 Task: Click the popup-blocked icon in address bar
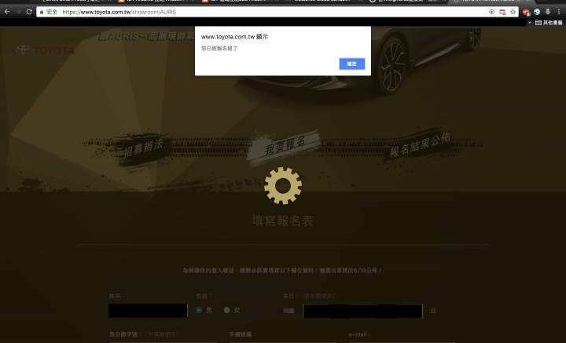[502, 12]
